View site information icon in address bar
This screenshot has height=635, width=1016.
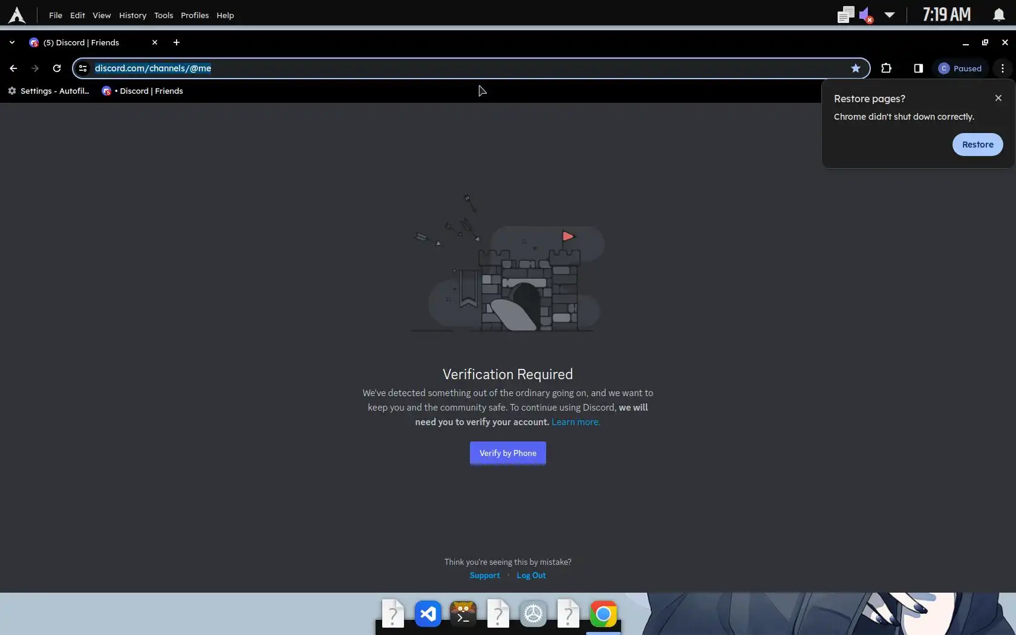tap(83, 68)
